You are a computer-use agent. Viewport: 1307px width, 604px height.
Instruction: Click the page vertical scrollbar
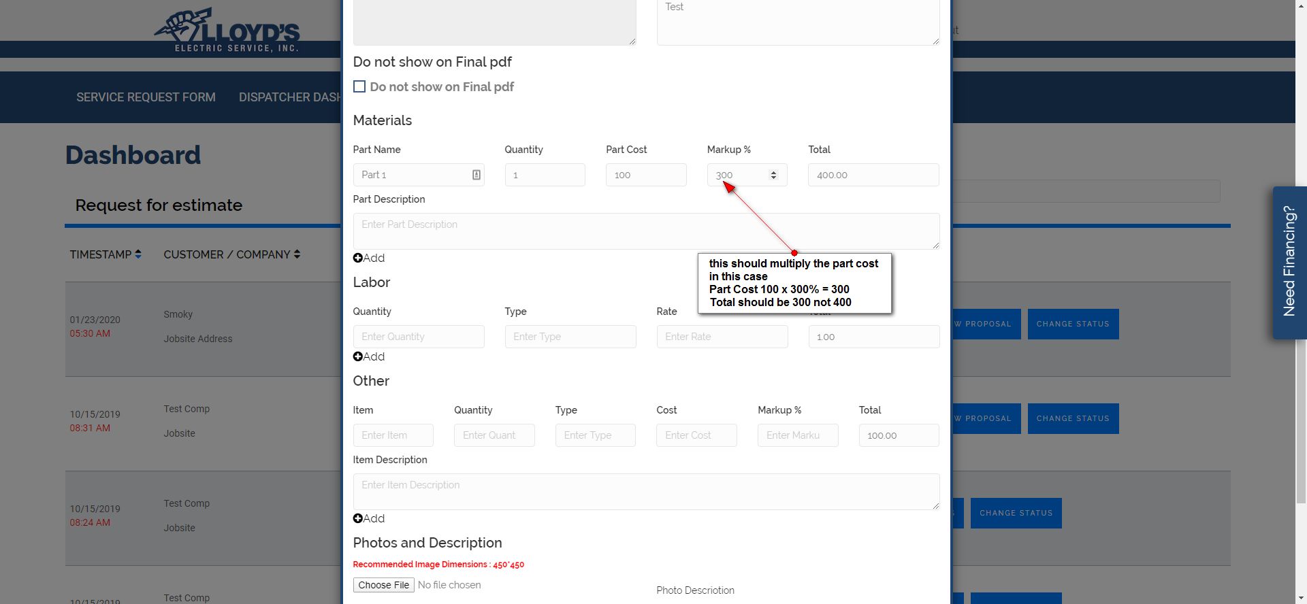click(1301, 272)
